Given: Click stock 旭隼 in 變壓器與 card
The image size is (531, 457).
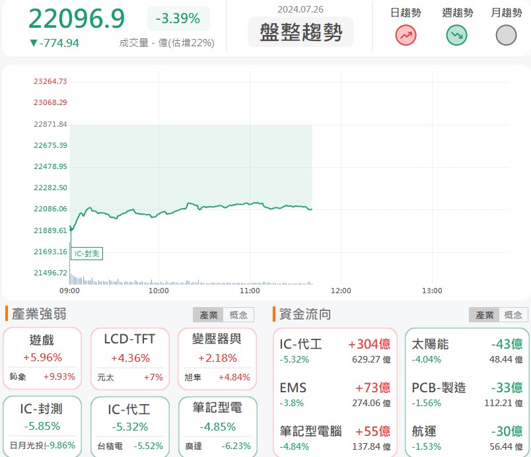Looking at the screenshot, I should [193, 377].
